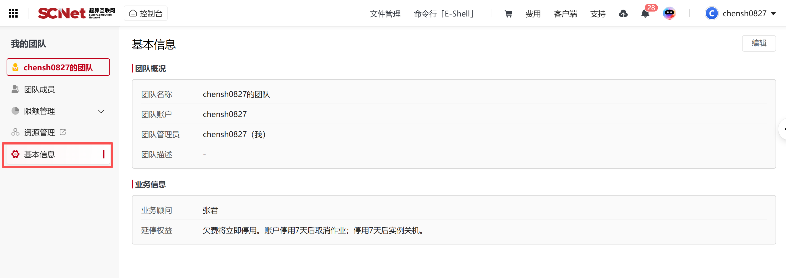Screen dimensions: 786x278
Task: Open 文件管理 in top navigation
Action: click(385, 14)
